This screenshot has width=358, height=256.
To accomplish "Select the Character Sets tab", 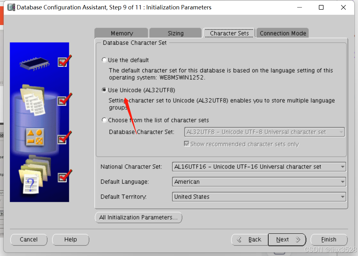I will (229, 33).
